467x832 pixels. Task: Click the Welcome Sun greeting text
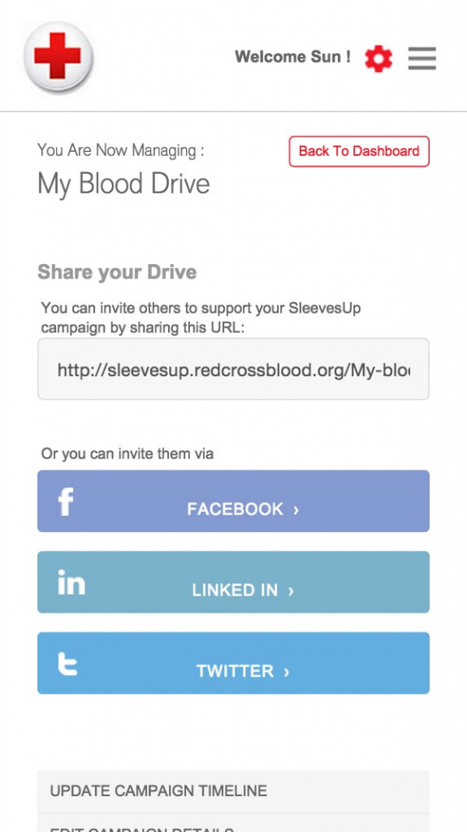pos(292,57)
